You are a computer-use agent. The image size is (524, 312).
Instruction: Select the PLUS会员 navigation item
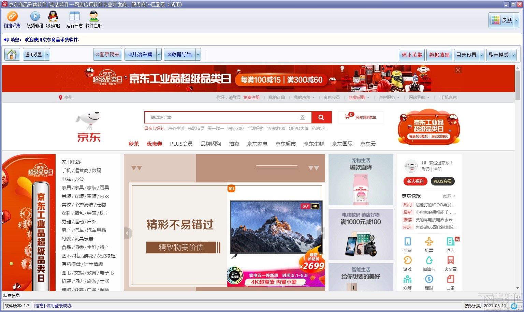(181, 144)
